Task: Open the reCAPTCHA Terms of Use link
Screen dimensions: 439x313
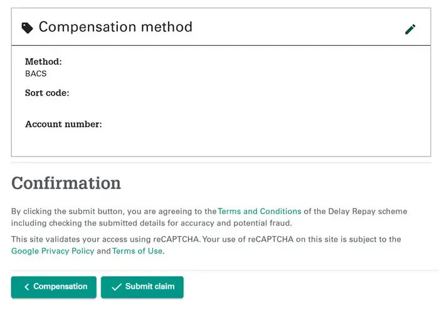Action: pyautogui.click(x=137, y=251)
